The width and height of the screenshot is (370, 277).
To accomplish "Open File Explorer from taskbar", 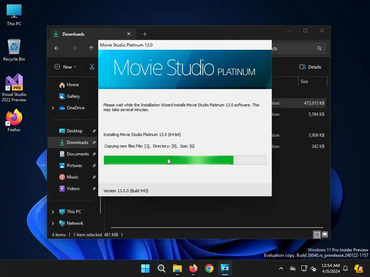I will pos(177,268).
